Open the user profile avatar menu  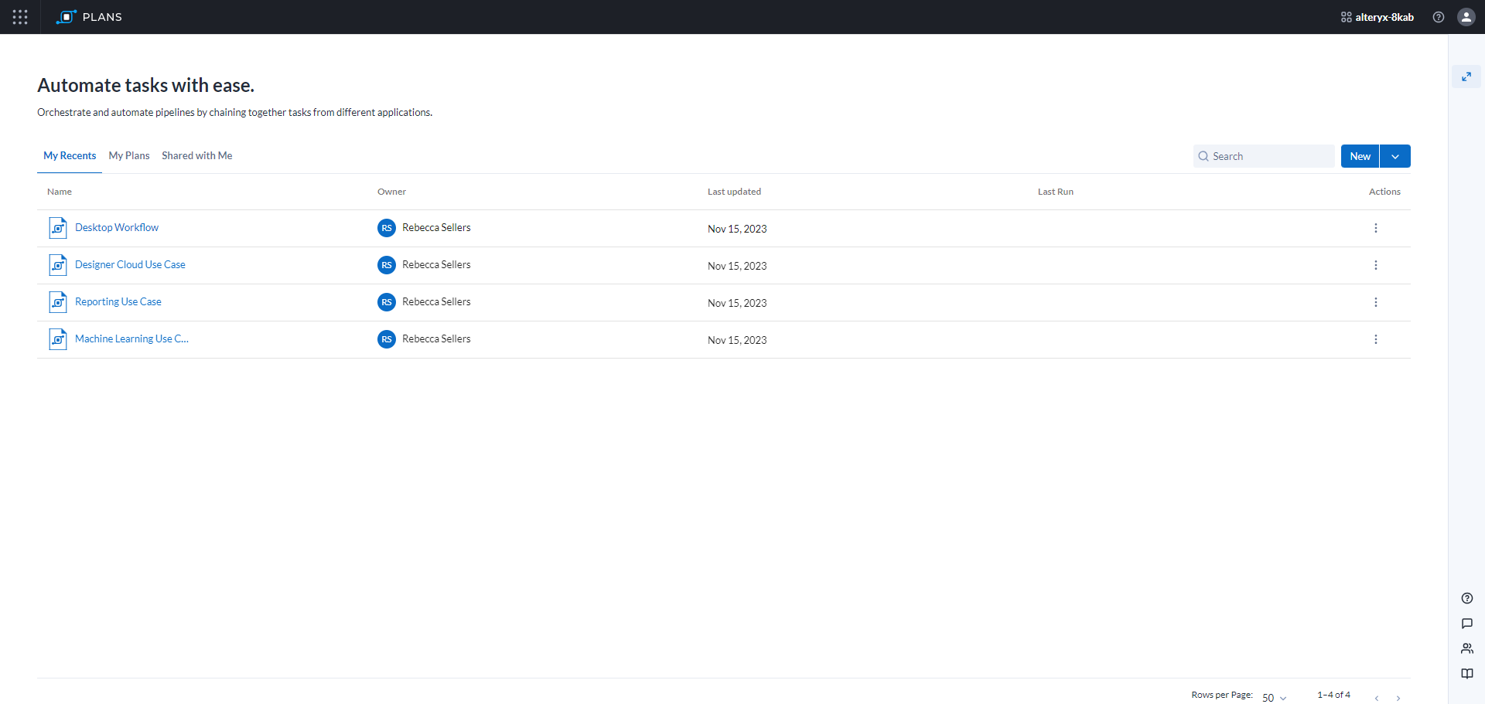1466,17
